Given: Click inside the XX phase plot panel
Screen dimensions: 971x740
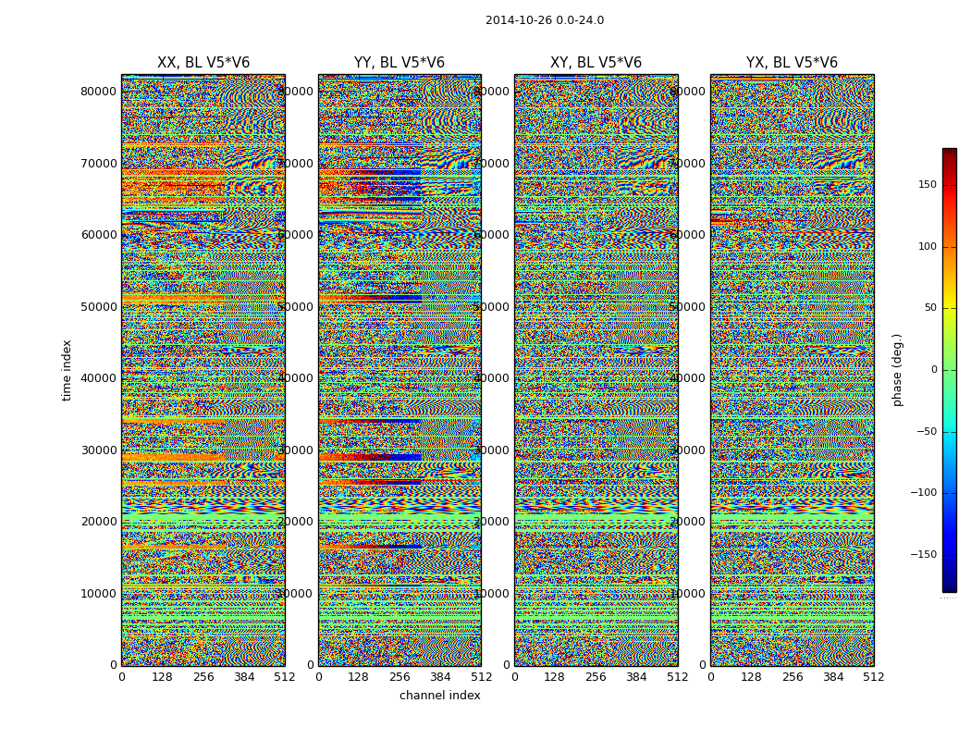Looking at the screenshot, I should click(203, 370).
